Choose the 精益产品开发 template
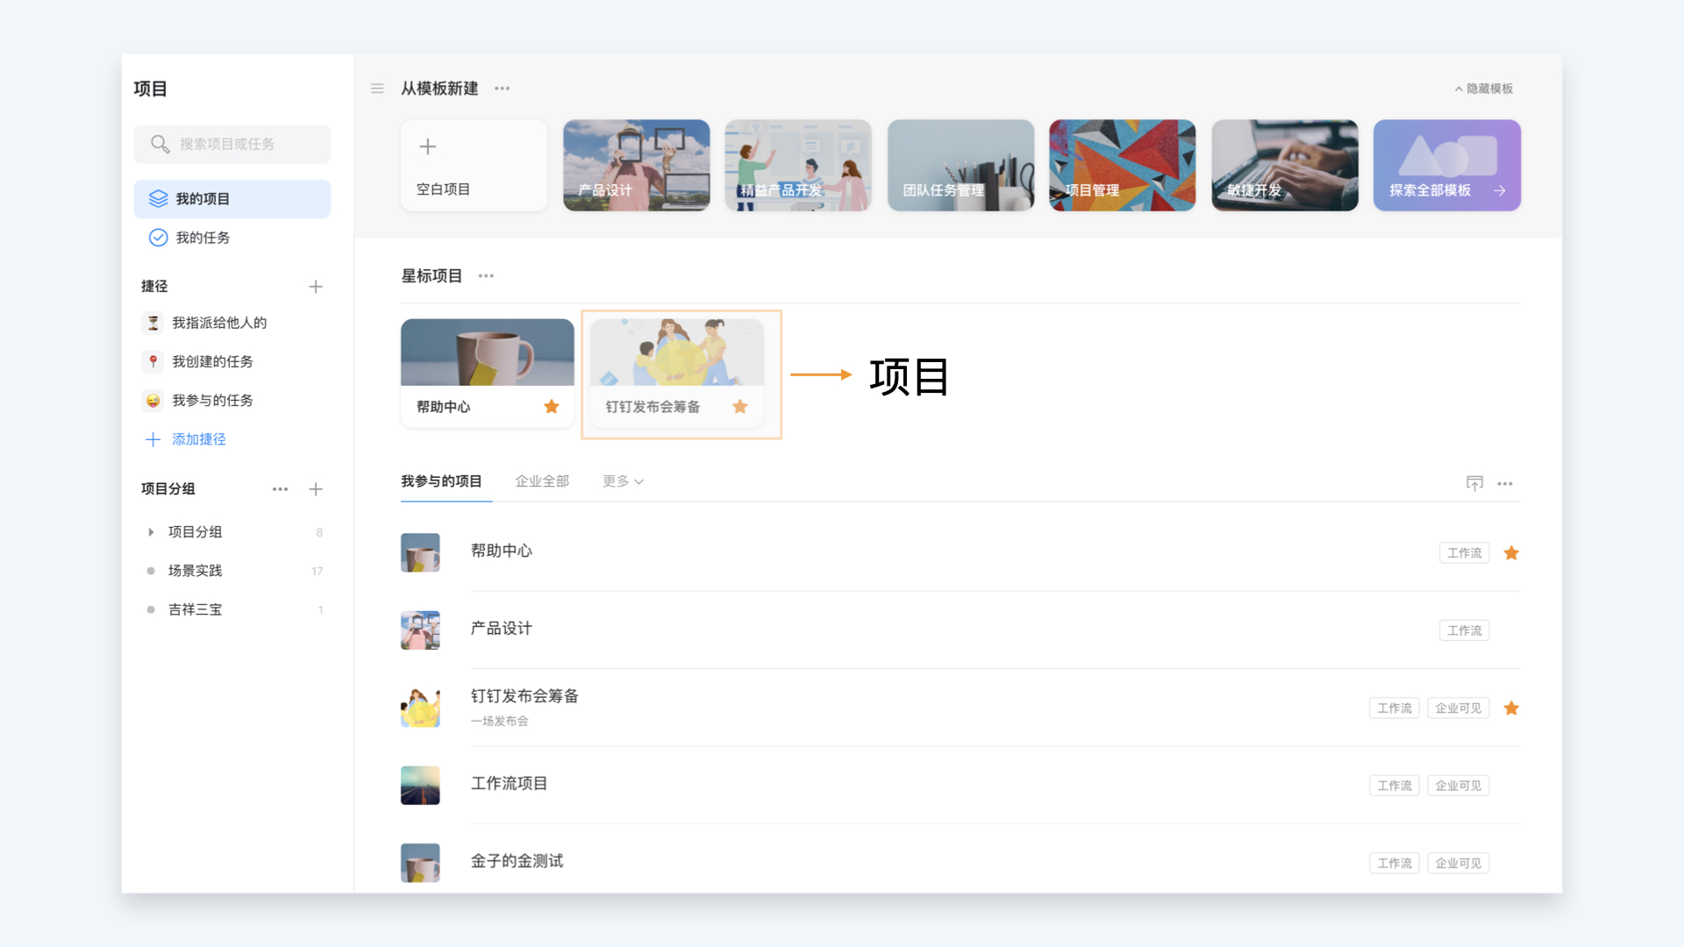This screenshot has height=947, width=1684. coord(798,165)
